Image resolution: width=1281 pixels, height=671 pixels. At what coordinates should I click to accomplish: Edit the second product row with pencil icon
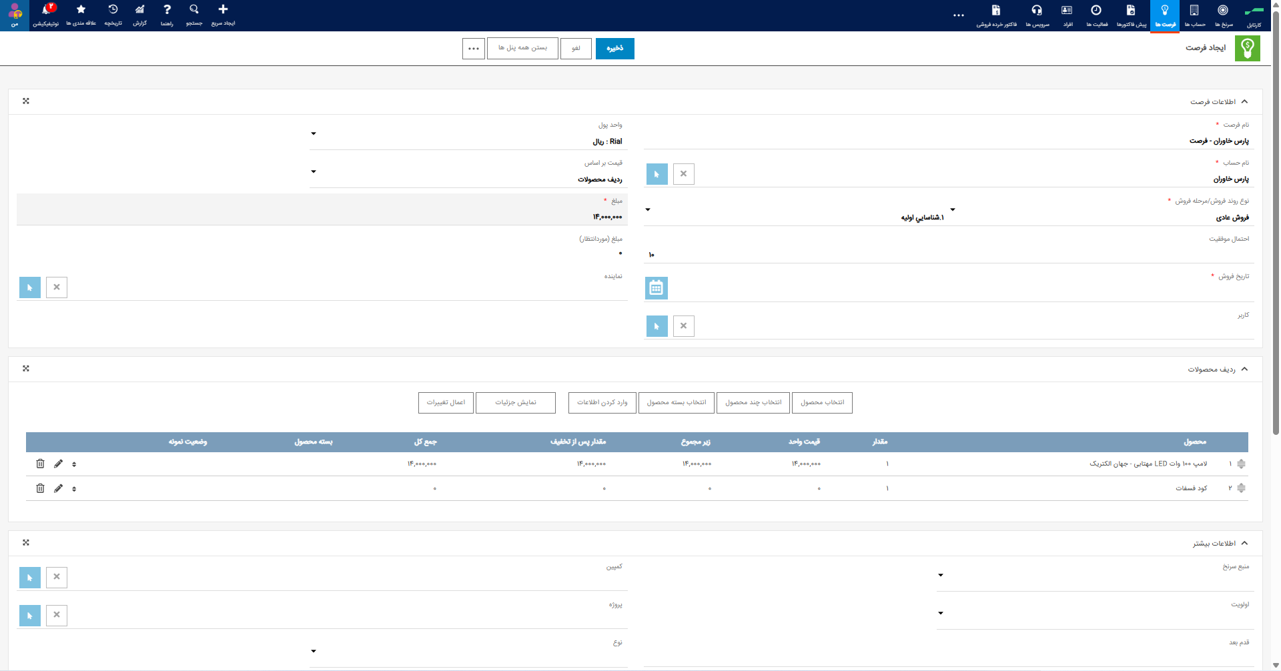click(x=59, y=488)
